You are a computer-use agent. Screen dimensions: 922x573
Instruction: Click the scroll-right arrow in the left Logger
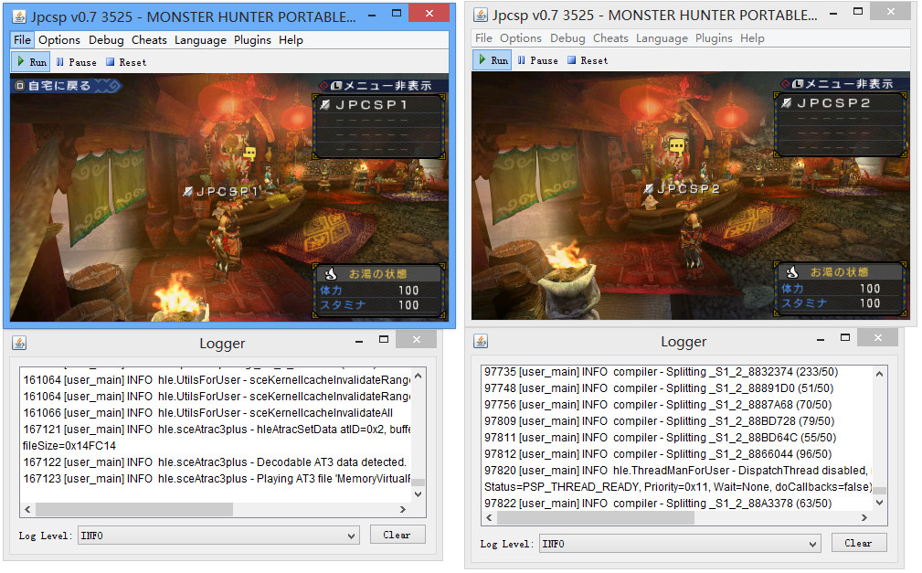(403, 509)
